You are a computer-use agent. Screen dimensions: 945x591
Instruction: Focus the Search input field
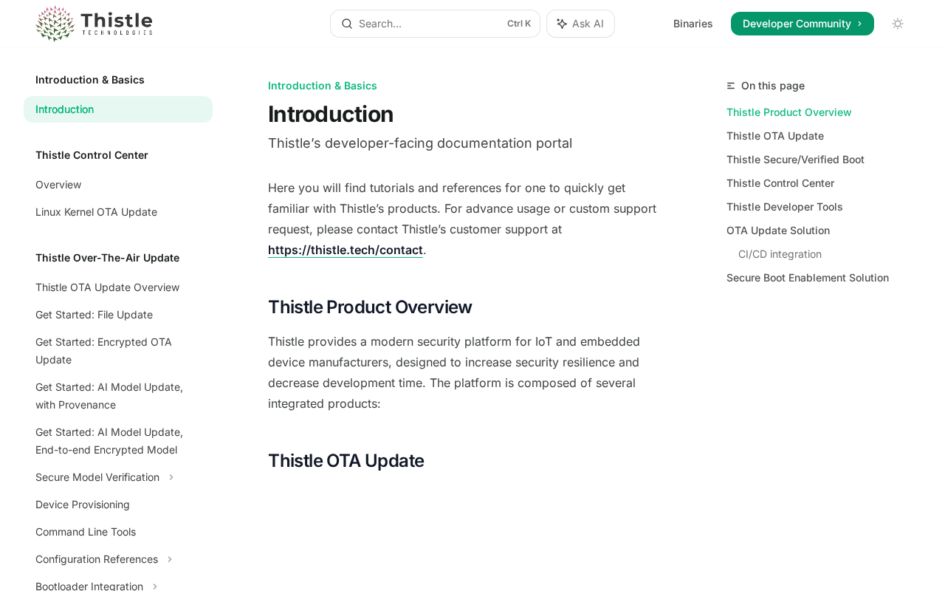[428, 24]
